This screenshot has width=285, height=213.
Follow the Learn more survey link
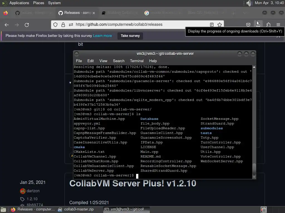(x=102, y=36)
